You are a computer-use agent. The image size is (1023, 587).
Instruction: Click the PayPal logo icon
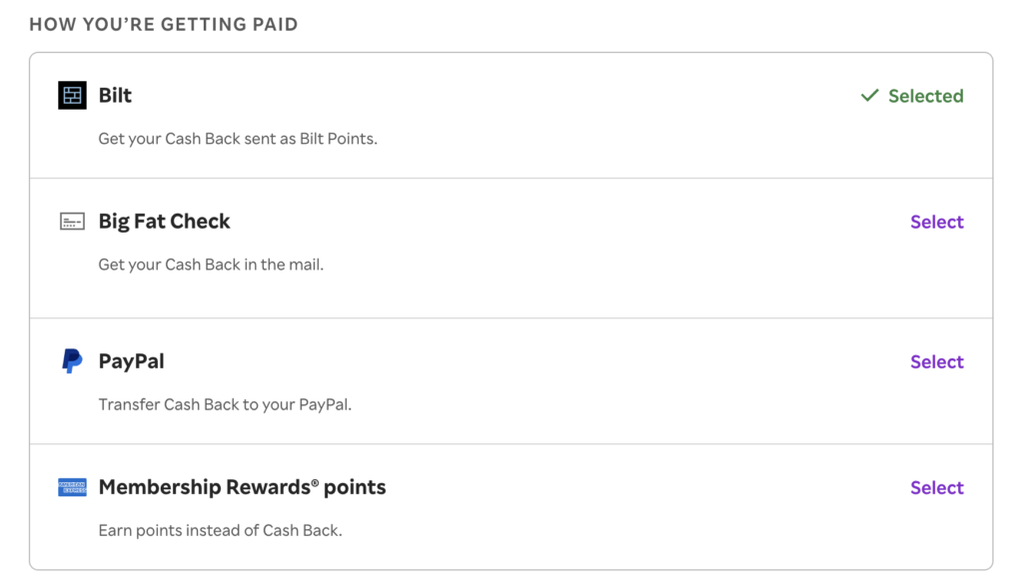point(71,361)
